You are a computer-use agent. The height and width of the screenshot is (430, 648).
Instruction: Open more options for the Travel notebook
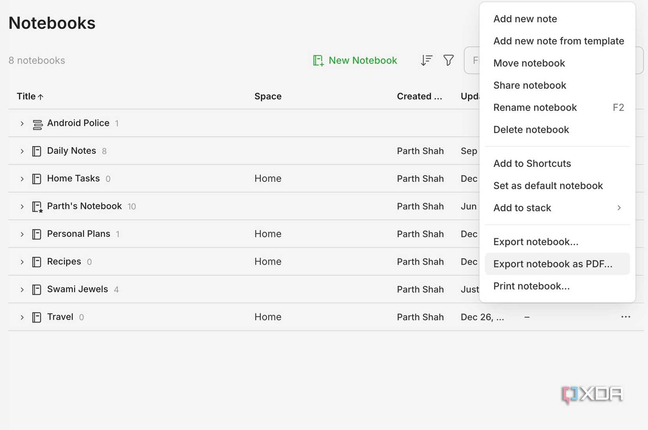point(626,317)
